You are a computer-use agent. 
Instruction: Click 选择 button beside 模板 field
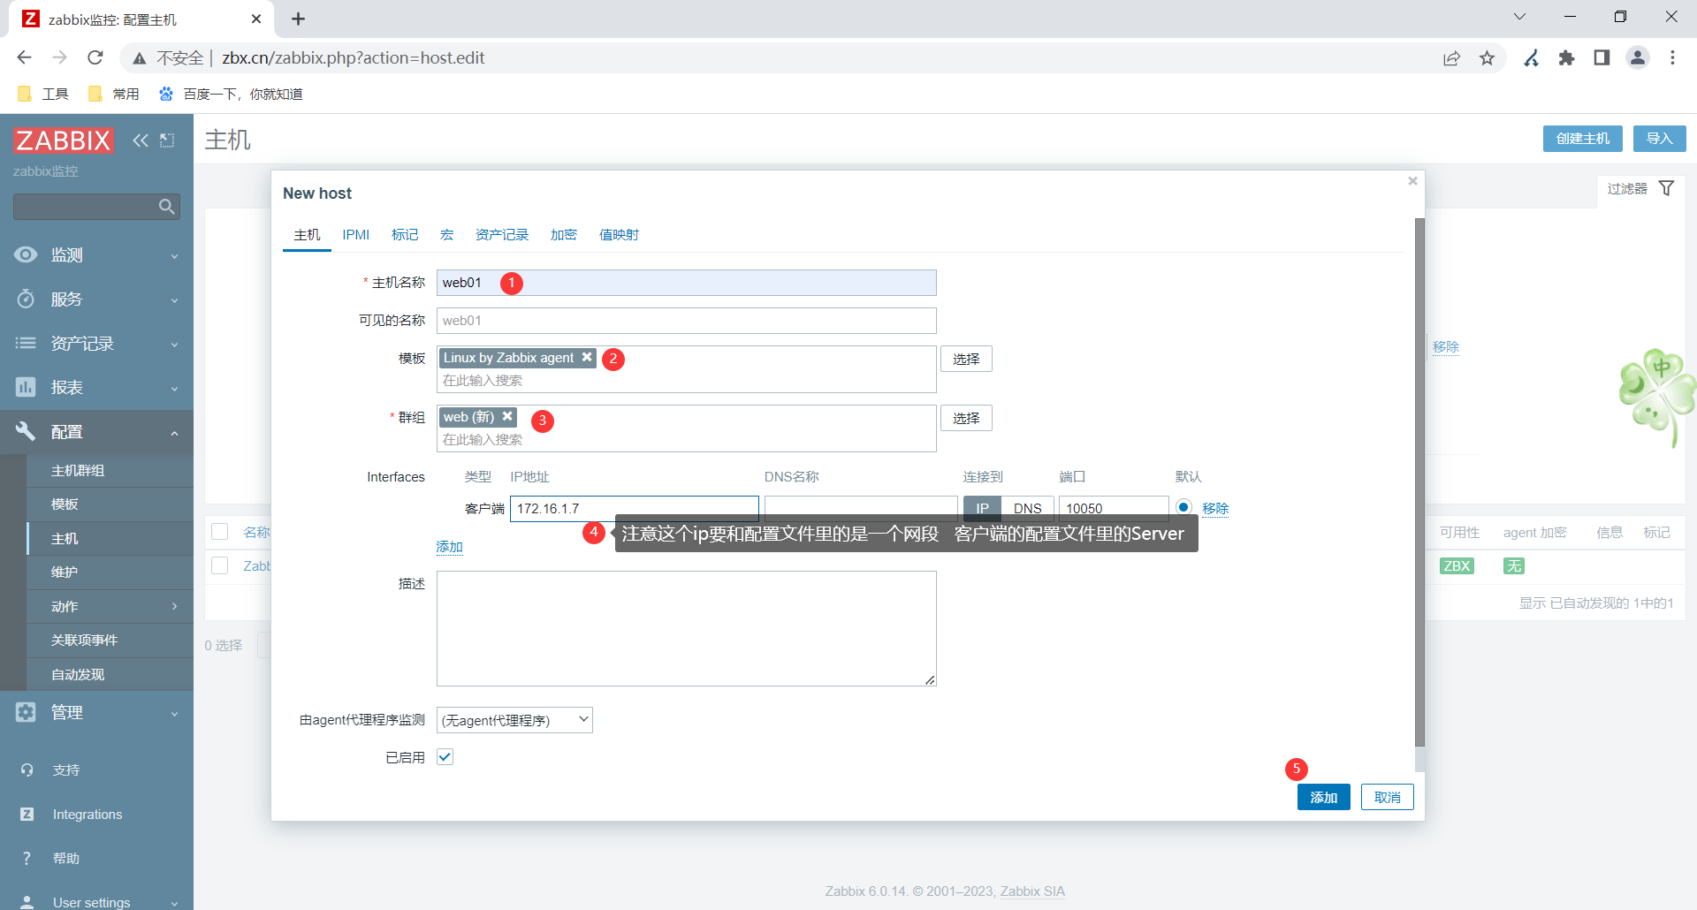pyautogui.click(x=966, y=359)
